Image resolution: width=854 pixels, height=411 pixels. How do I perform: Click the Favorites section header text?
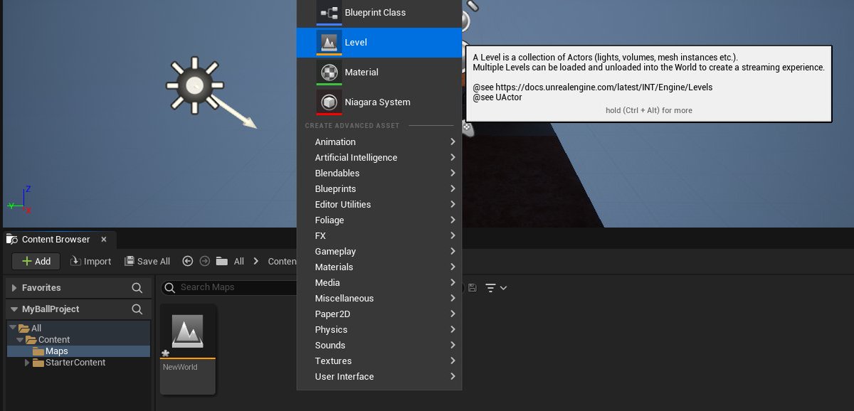point(41,288)
